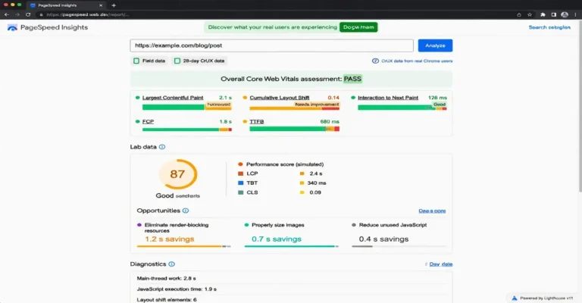The height and width of the screenshot is (303, 582).
Task: Click the green button in the banner
Action: 358,27
